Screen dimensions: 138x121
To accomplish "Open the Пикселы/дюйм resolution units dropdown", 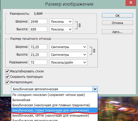I will coord(68,62).
